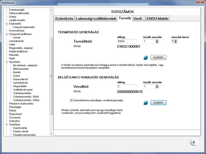This screenshot has height=154, width=206.
Task: Click the tree scrollbar up arrow
Action: click(x=51, y=10)
